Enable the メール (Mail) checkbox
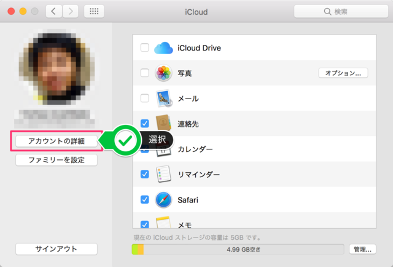Viewport: 393px width, 267px height. (145, 98)
